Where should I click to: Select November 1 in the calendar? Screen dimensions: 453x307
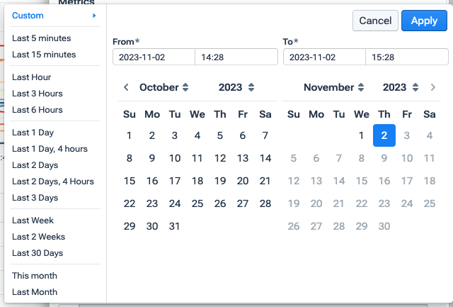(362, 135)
